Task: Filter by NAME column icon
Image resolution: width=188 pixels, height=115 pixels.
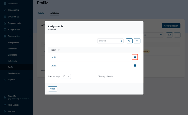Action: (x=59, y=50)
